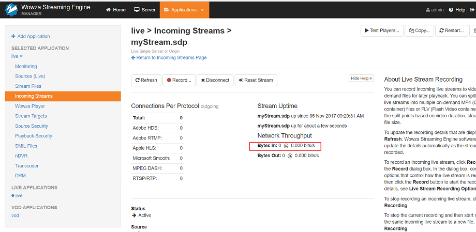Viewport: 476px width, 232px height.
Task: Click the Total connections row
Action: point(158,118)
